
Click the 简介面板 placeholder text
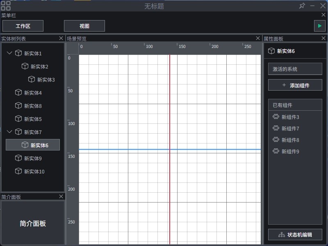[33, 223]
